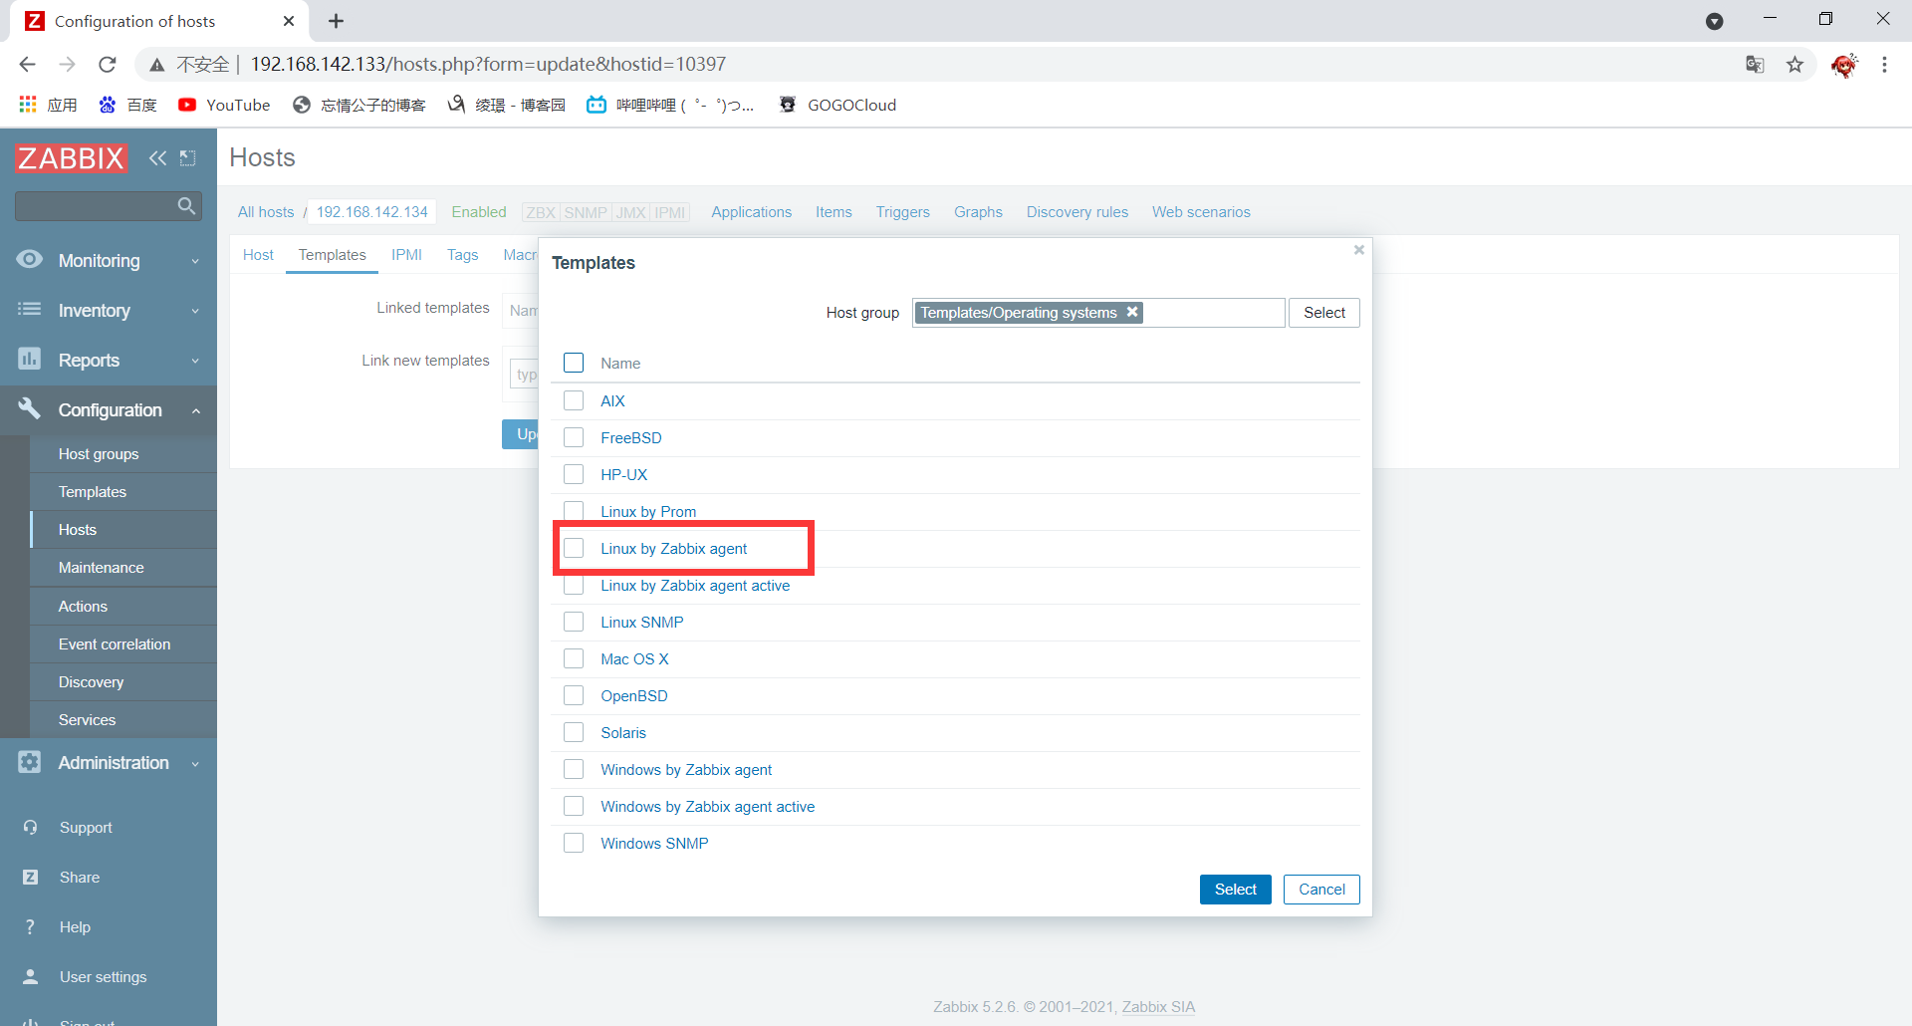
Task: Click the browser address bar URL
Action: pyautogui.click(x=488, y=65)
